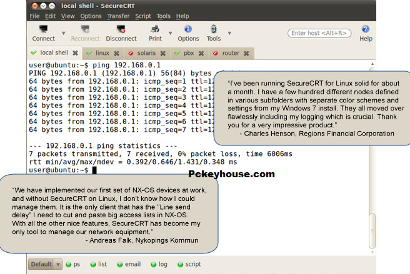Click the green checkmark on linux tab
The width and height of the screenshot is (410, 274).
(x=89, y=53)
